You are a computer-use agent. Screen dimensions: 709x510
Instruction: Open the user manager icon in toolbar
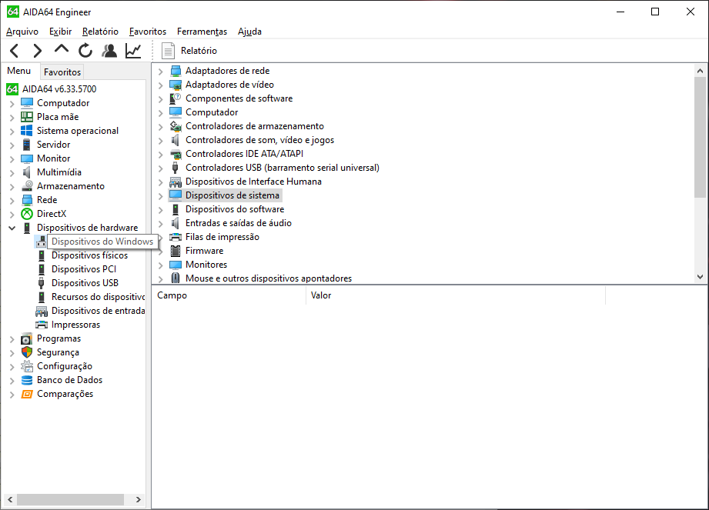pyautogui.click(x=109, y=51)
